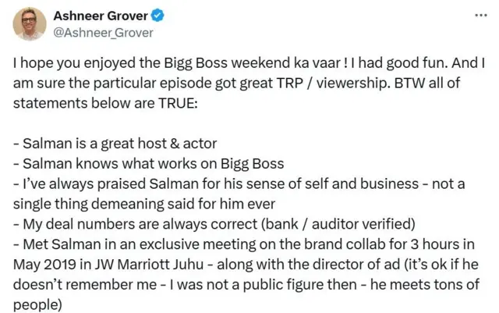499x313 pixels.
Task: Open Ashneer Grover's profile photo
Action: pyautogui.click(x=30, y=23)
